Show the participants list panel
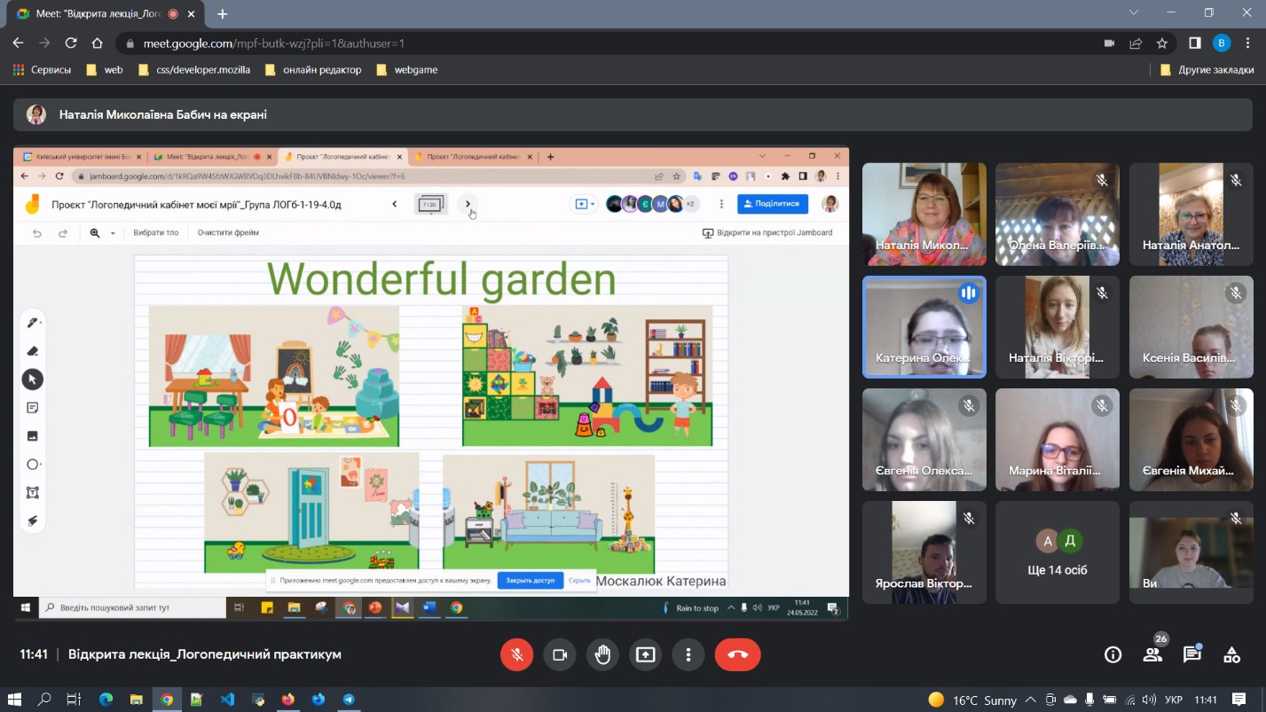This screenshot has height=712, width=1266. click(1152, 655)
